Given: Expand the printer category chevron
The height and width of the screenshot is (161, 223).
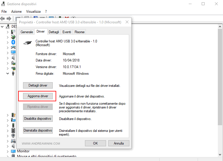Looking at the screenshot, I should click(x=8, y=48).
